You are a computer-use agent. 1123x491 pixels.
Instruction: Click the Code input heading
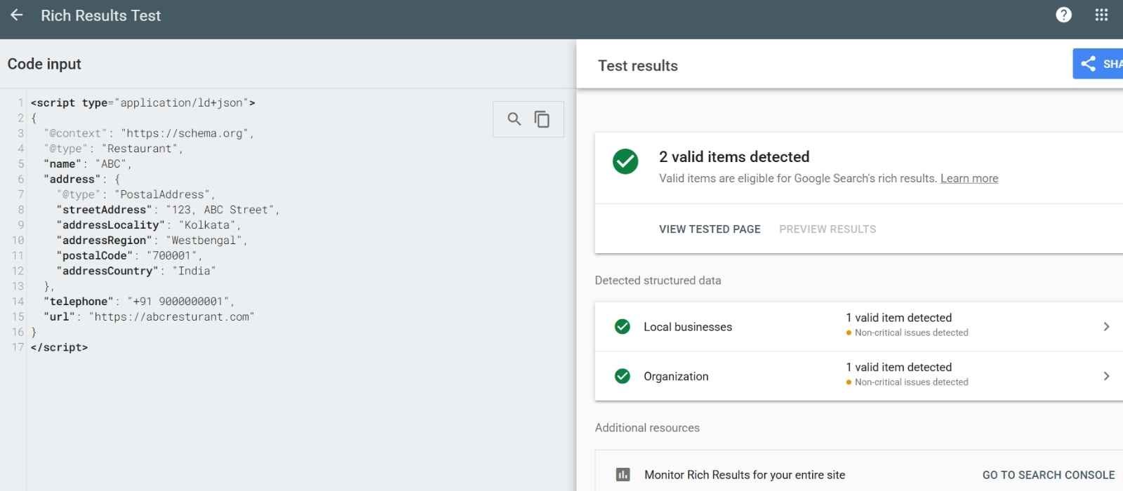tap(44, 64)
